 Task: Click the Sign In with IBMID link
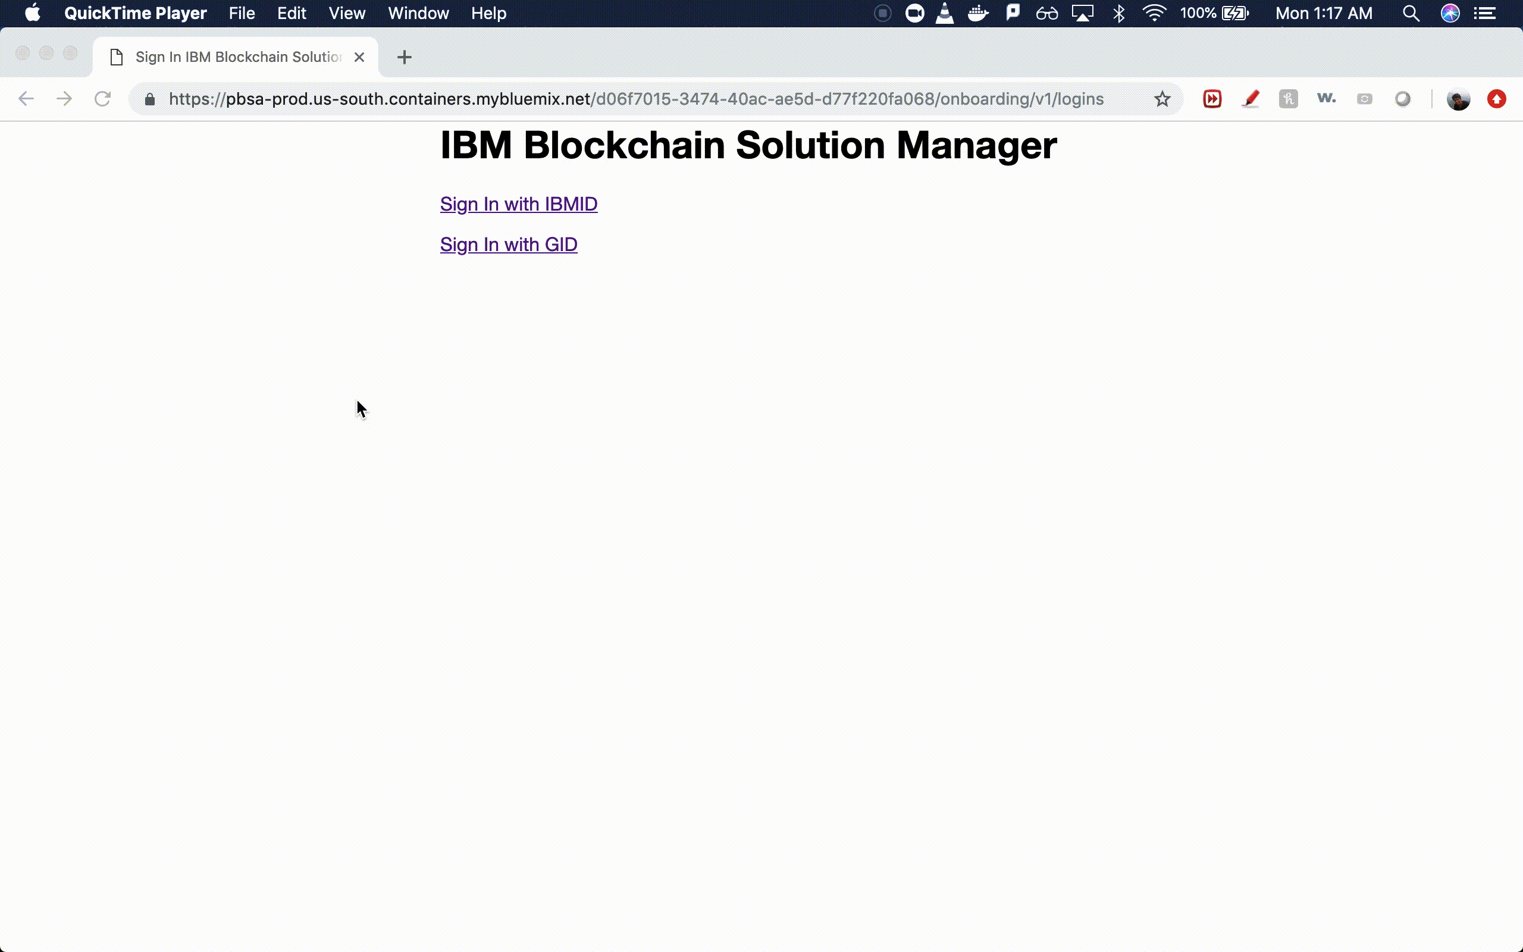(x=519, y=204)
